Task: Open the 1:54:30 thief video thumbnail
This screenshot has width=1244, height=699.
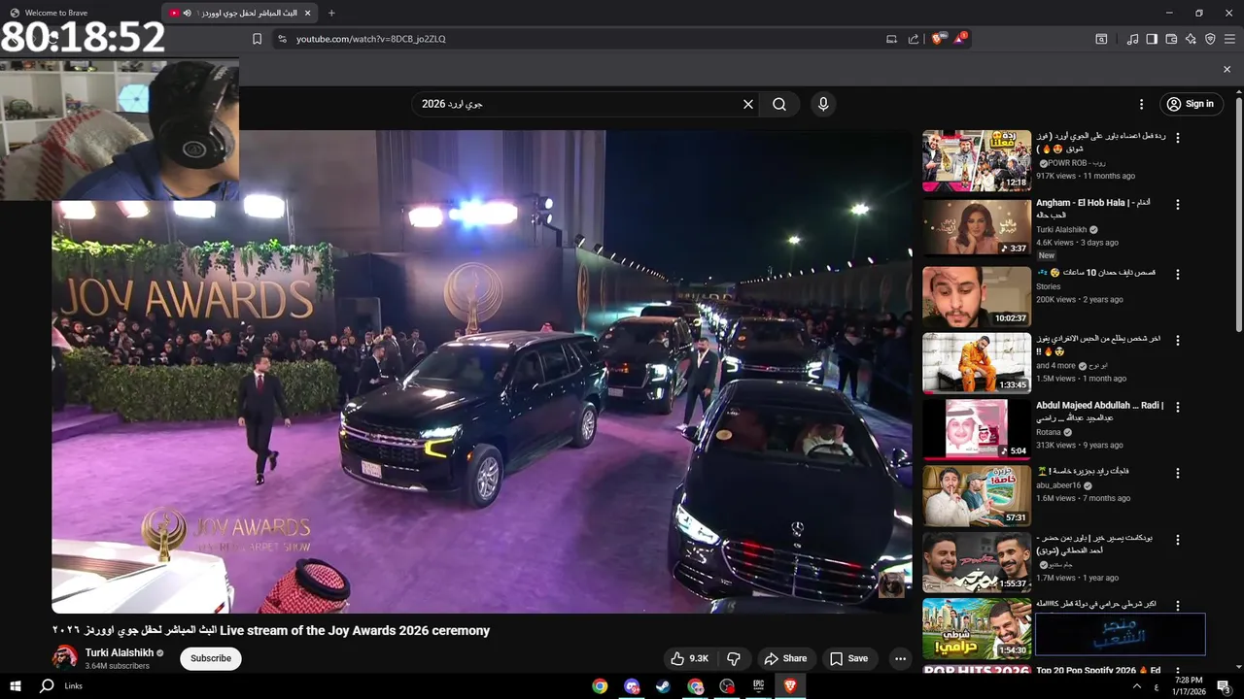Action: [977, 628]
